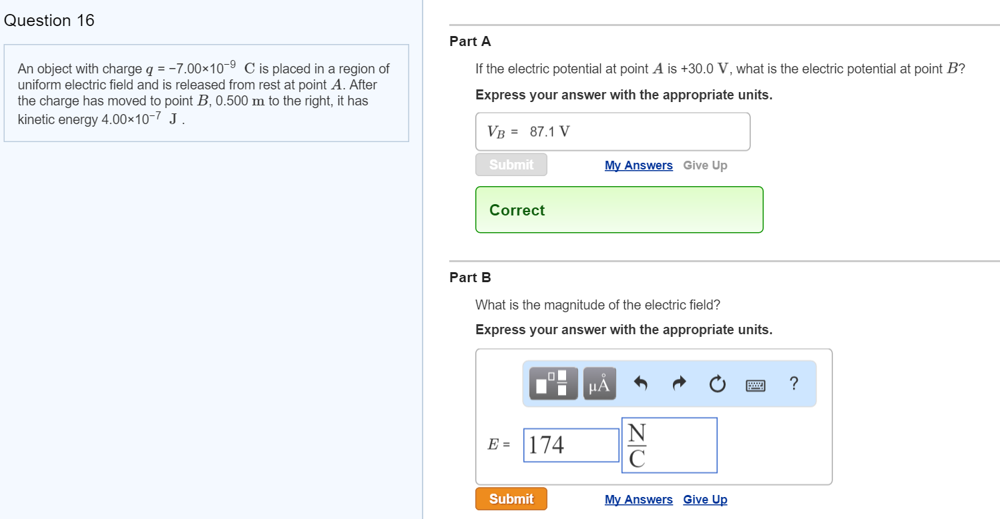Open the math templates palette
This screenshot has width=1000, height=519.
coord(551,384)
